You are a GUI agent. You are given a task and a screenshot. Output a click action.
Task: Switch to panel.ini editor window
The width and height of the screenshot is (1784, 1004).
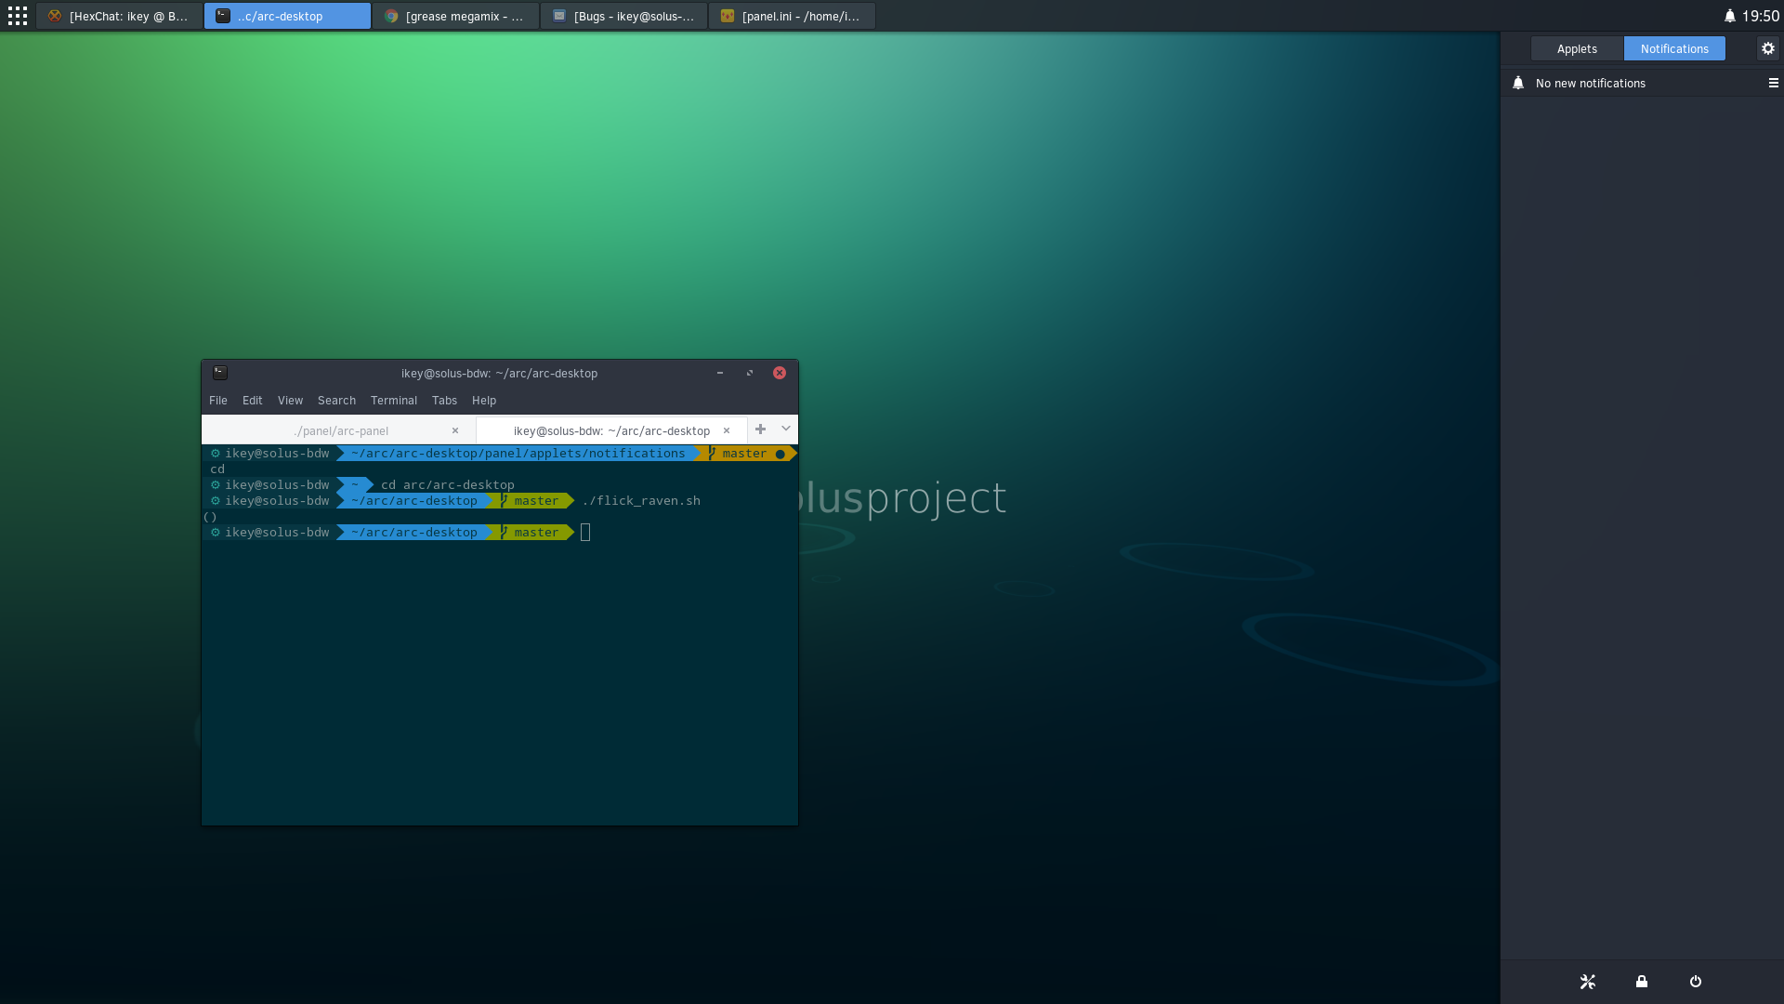coord(792,16)
